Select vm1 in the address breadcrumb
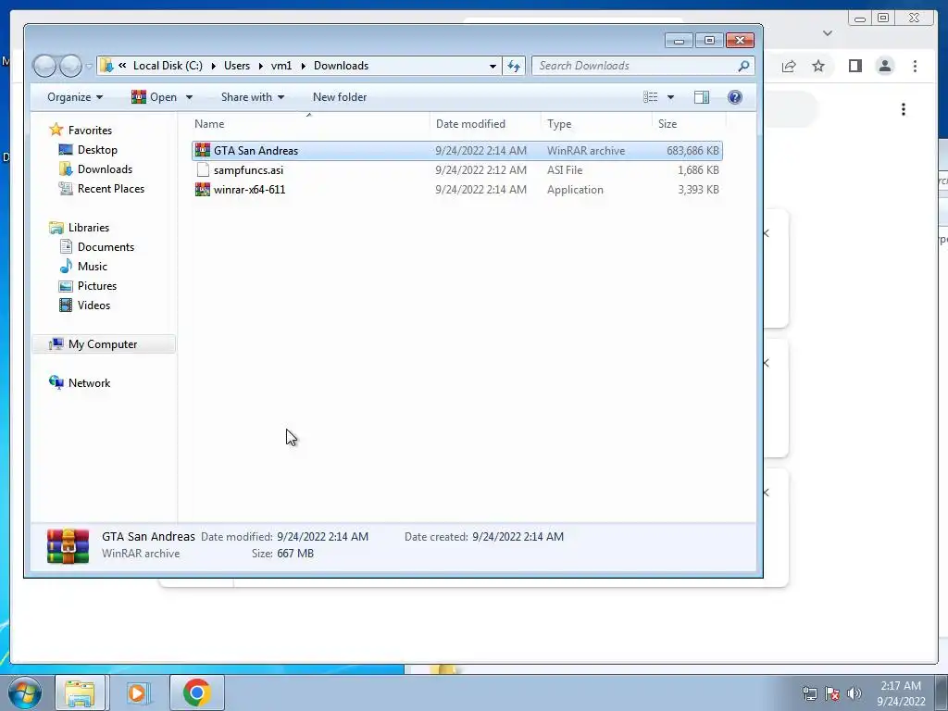 281,66
